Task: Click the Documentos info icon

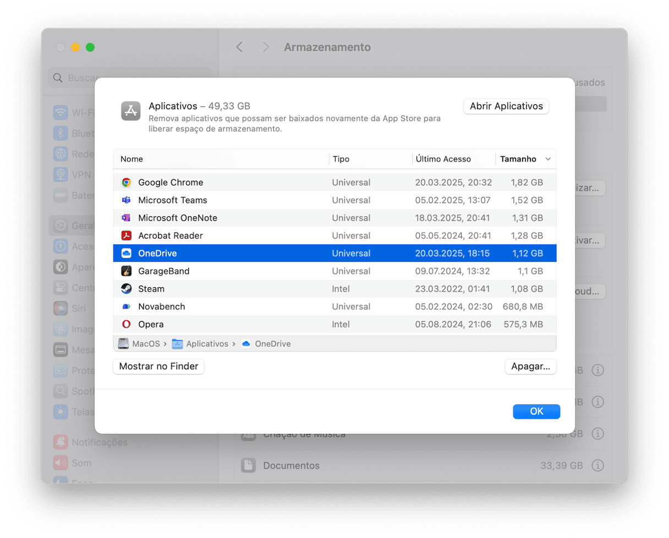Action: [597, 465]
